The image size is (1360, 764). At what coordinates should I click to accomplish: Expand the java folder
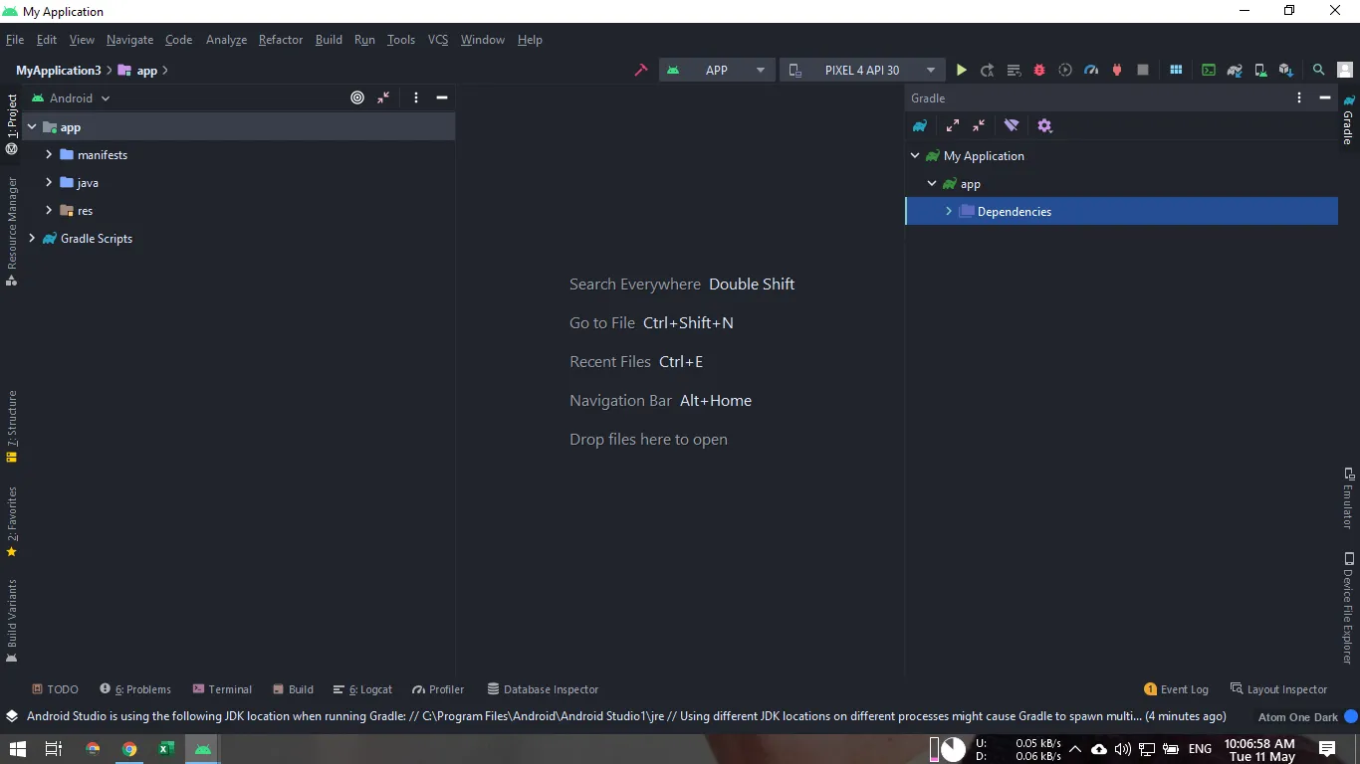tap(49, 183)
